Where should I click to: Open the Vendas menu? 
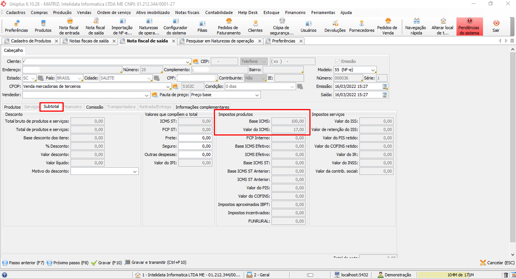84,12
